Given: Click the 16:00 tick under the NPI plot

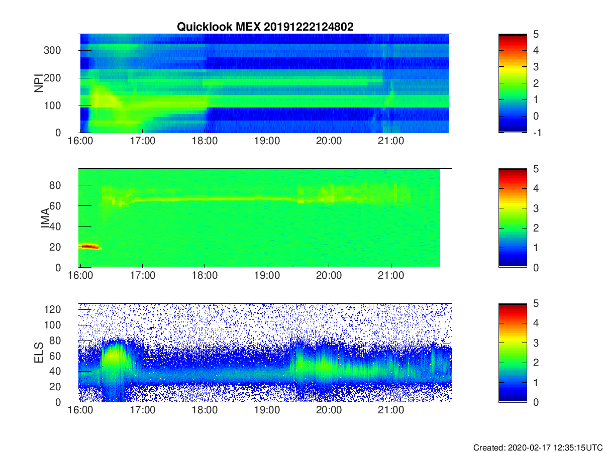Looking at the screenshot, I should point(81,141).
